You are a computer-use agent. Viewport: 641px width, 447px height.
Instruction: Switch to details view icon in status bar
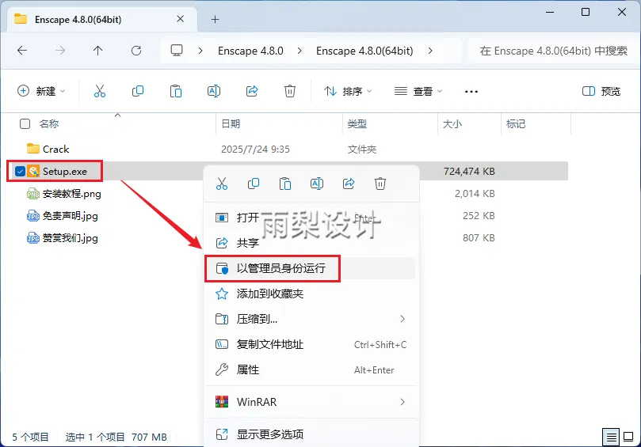[x=611, y=438]
